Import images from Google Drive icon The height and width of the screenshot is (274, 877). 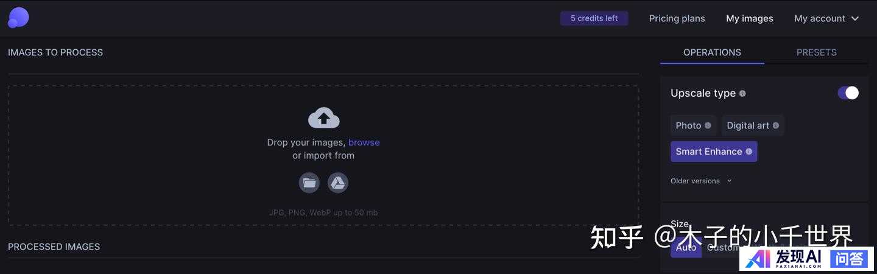coord(338,183)
